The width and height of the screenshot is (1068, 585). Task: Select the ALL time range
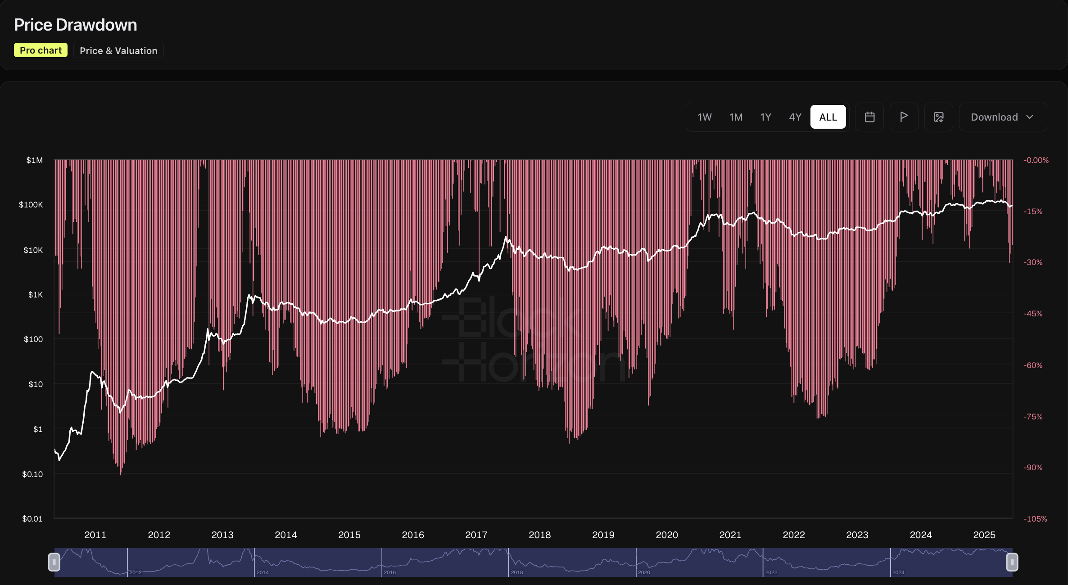coord(828,117)
